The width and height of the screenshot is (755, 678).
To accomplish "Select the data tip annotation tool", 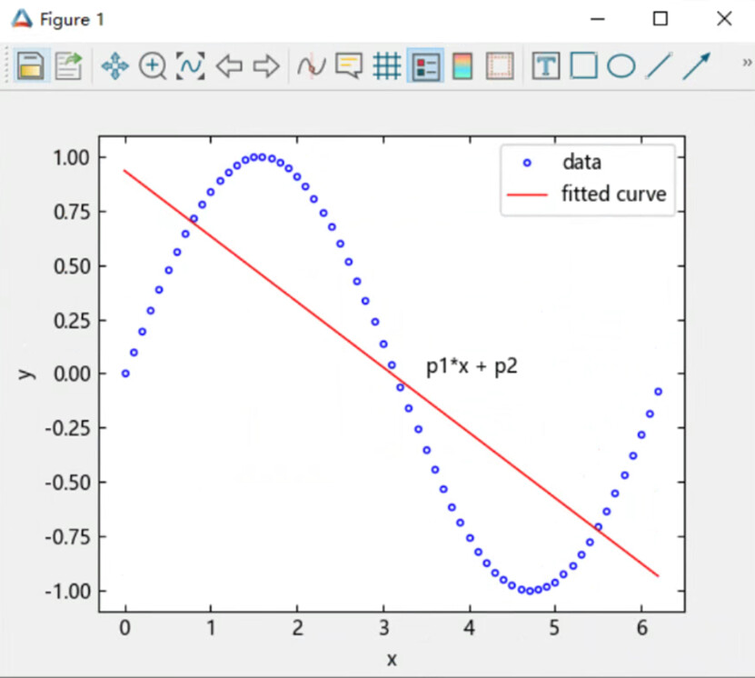I will tap(349, 65).
